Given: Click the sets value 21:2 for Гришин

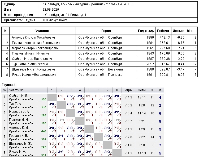Looking at the screenshot, I should (x=142, y=137).
